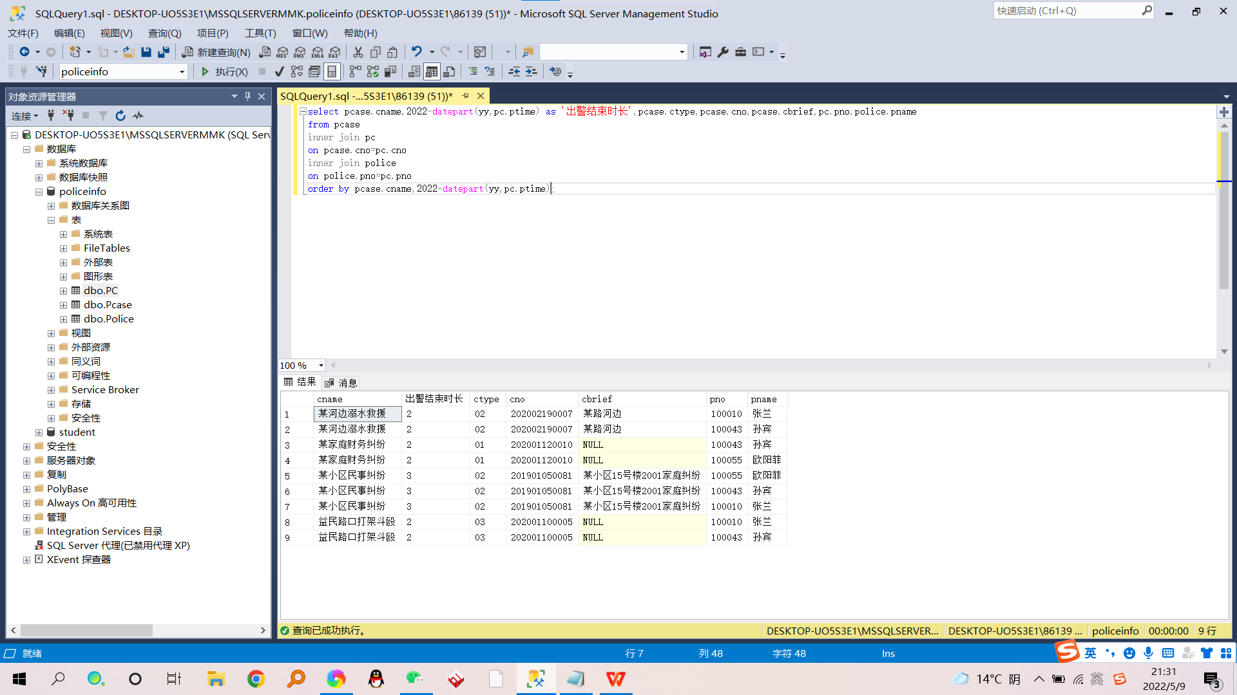The image size is (1237, 695).
Task: Click the Parse query checkmark icon
Action: 279,71
